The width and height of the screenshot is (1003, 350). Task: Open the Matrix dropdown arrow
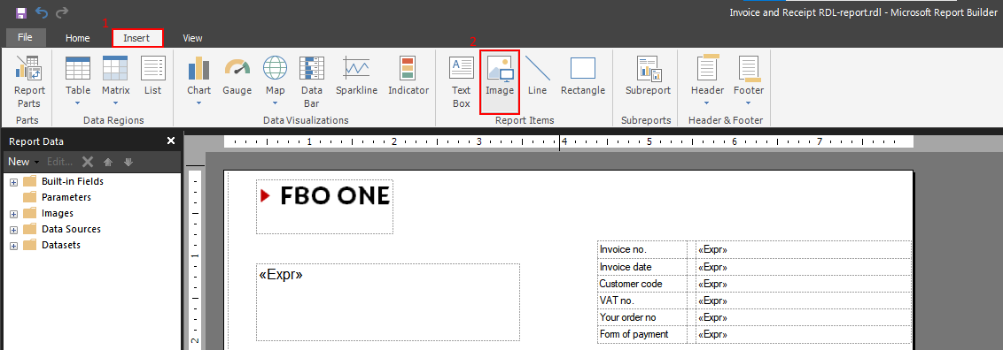[x=116, y=103]
